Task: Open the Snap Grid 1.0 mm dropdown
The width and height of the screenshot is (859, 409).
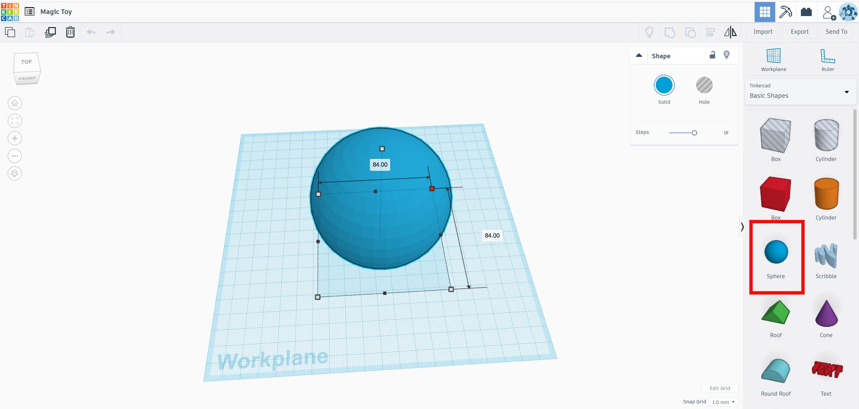Action: click(x=723, y=402)
